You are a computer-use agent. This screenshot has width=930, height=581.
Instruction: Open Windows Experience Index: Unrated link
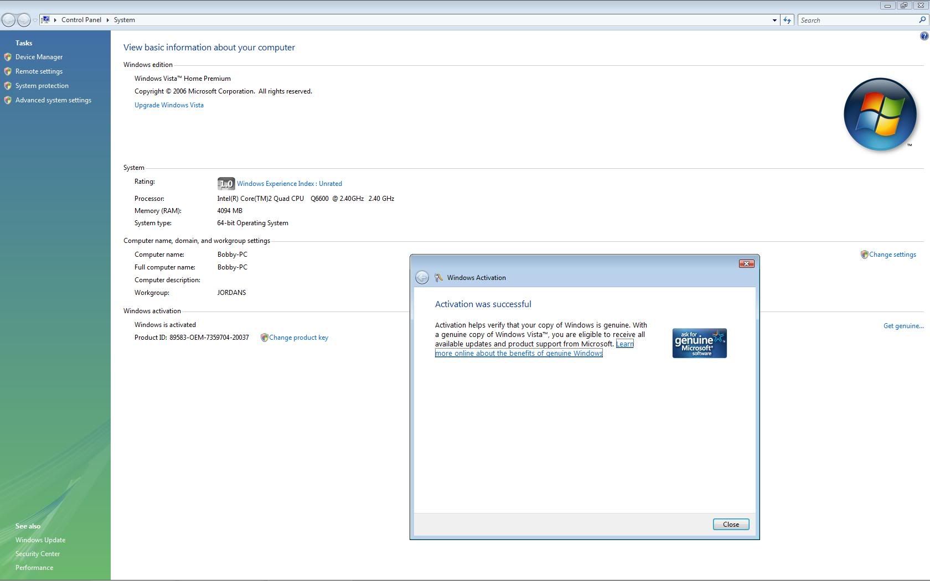pyautogui.click(x=290, y=184)
